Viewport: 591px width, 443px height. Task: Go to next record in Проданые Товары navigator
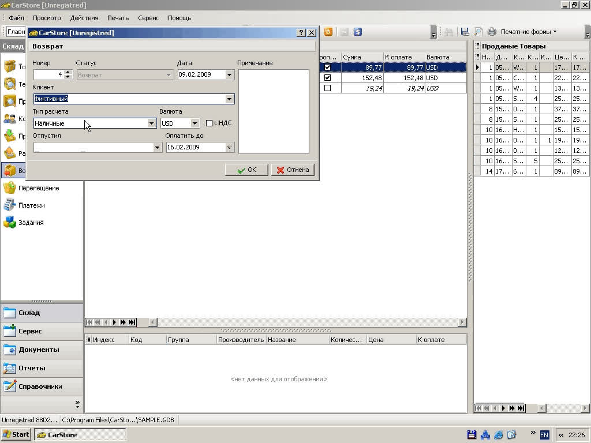click(503, 408)
